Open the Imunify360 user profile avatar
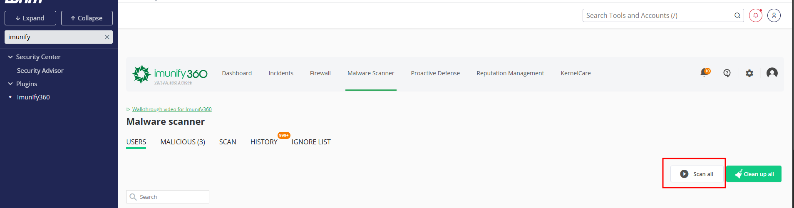This screenshot has width=794, height=208. (x=772, y=73)
